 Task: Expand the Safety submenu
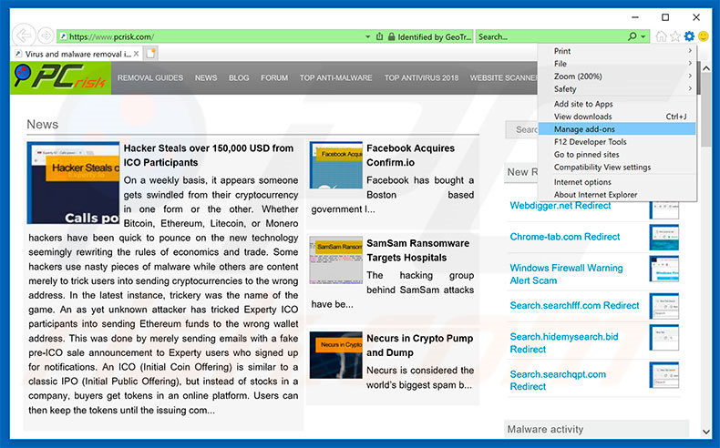point(617,89)
